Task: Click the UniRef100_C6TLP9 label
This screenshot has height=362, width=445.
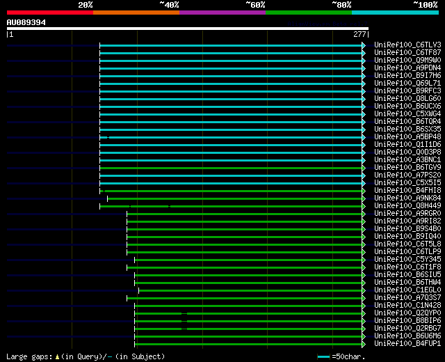Action: point(407,252)
